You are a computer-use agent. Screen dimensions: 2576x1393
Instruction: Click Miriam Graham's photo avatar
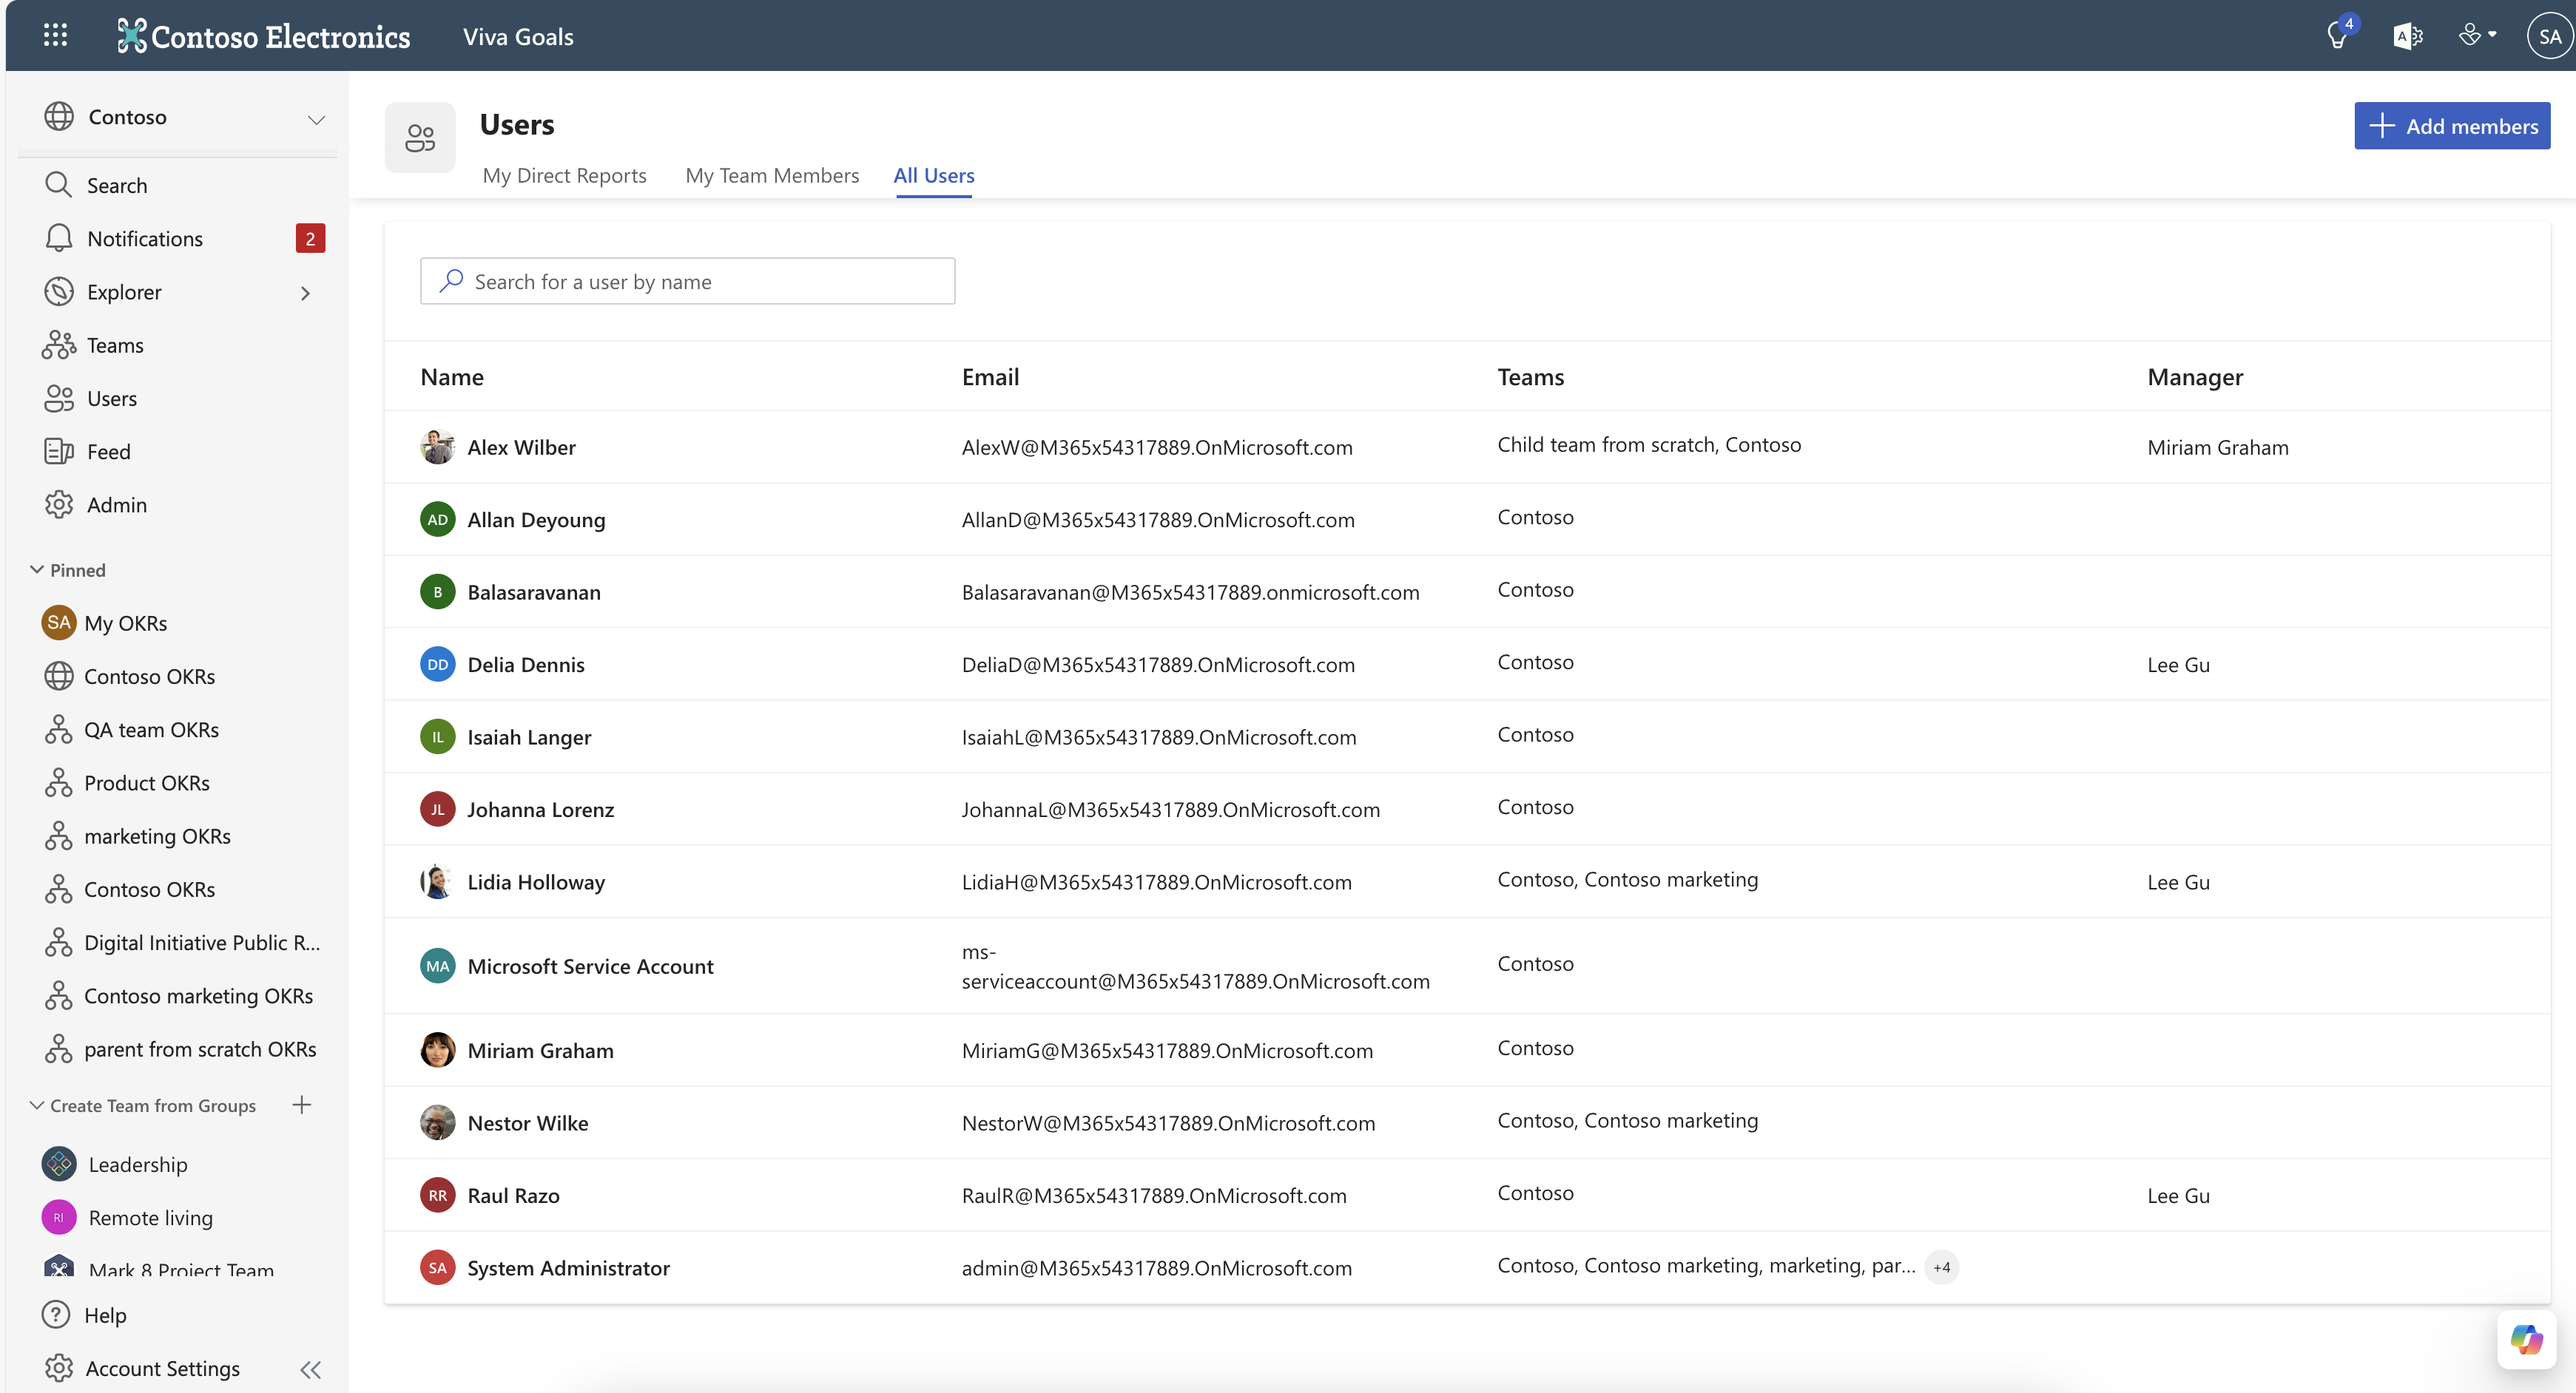coord(437,1050)
